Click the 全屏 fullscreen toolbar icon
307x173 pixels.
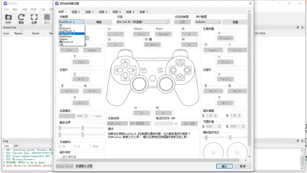pyautogui.click(x=34, y=19)
